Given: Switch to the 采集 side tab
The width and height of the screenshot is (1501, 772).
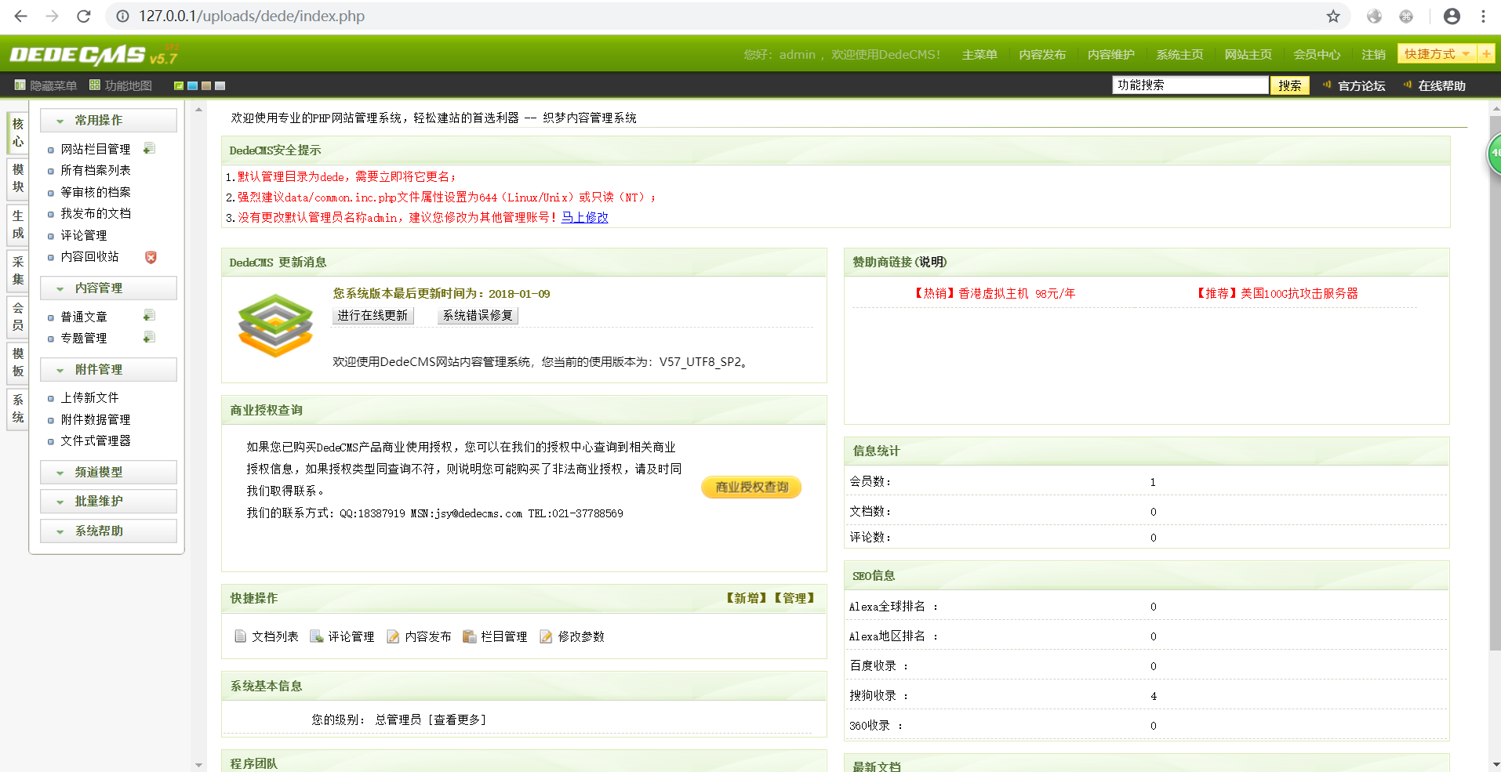Looking at the screenshot, I should coord(18,270).
